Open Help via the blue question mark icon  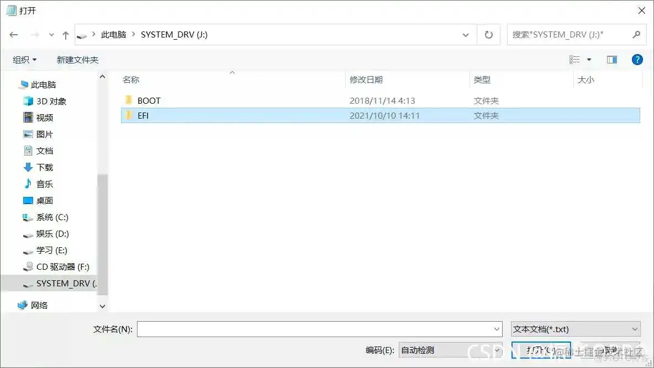pyautogui.click(x=637, y=59)
